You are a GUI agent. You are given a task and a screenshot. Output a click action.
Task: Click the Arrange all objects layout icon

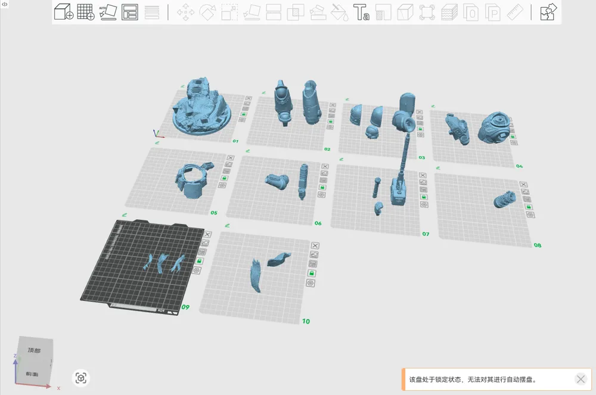(129, 12)
